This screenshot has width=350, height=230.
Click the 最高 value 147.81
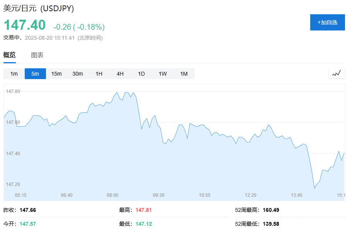[144, 210]
